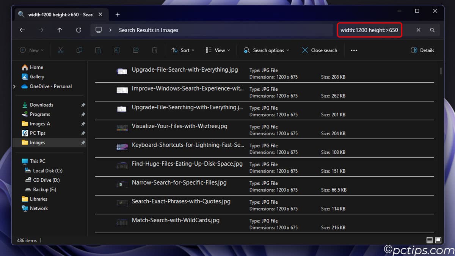455x256 pixels.
Task: Switch to details layout via status bar toggle
Action: pyautogui.click(x=430, y=240)
